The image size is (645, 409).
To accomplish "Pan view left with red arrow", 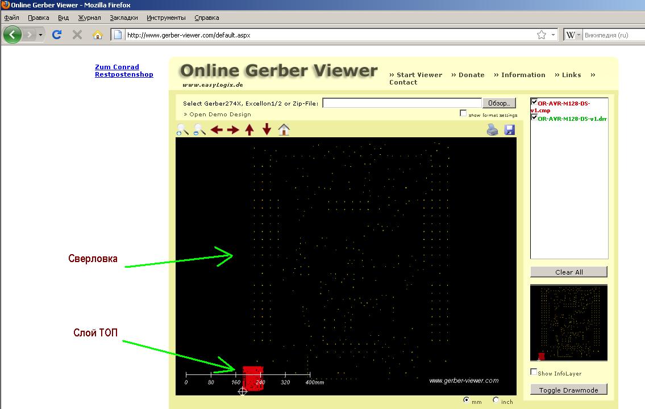I will pyautogui.click(x=217, y=130).
